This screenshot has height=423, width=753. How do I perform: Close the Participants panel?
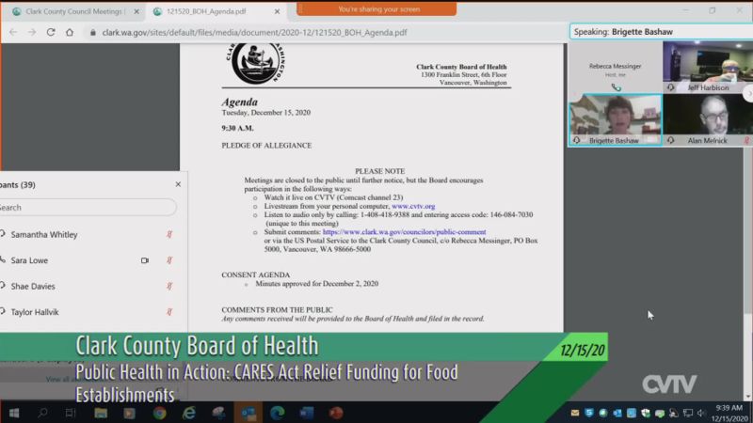click(178, 184)
